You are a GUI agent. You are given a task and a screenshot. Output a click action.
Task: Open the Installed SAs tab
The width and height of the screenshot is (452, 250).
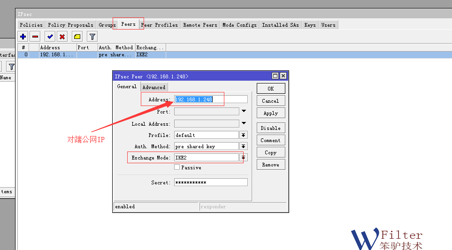click(x=280, y=25)
